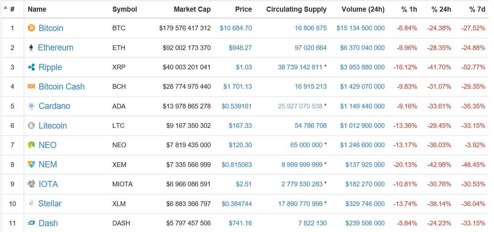Click Cardano price $0.539161
The width and height of the screenshot is (494, 232).
pyautogui.click(x=237, y=106)
